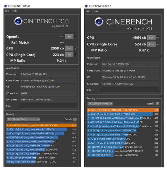Expand R20 ranking CPU (Single Core) dropdown
This screenshot has width=167, height=170.
tap(100, 104)
